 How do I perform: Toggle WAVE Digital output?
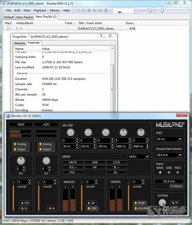point(21,149)
